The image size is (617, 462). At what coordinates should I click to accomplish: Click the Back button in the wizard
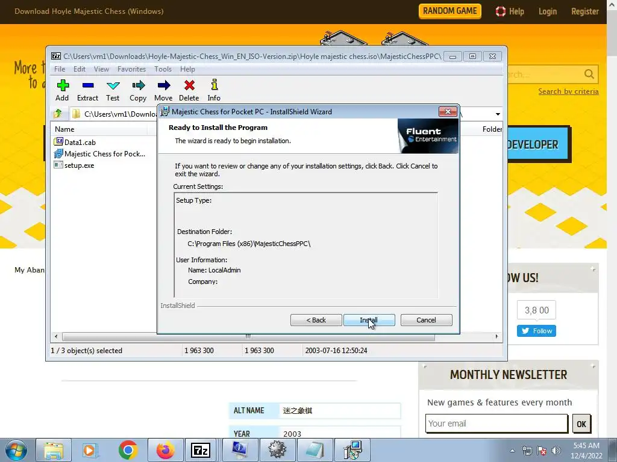point(316,320)
